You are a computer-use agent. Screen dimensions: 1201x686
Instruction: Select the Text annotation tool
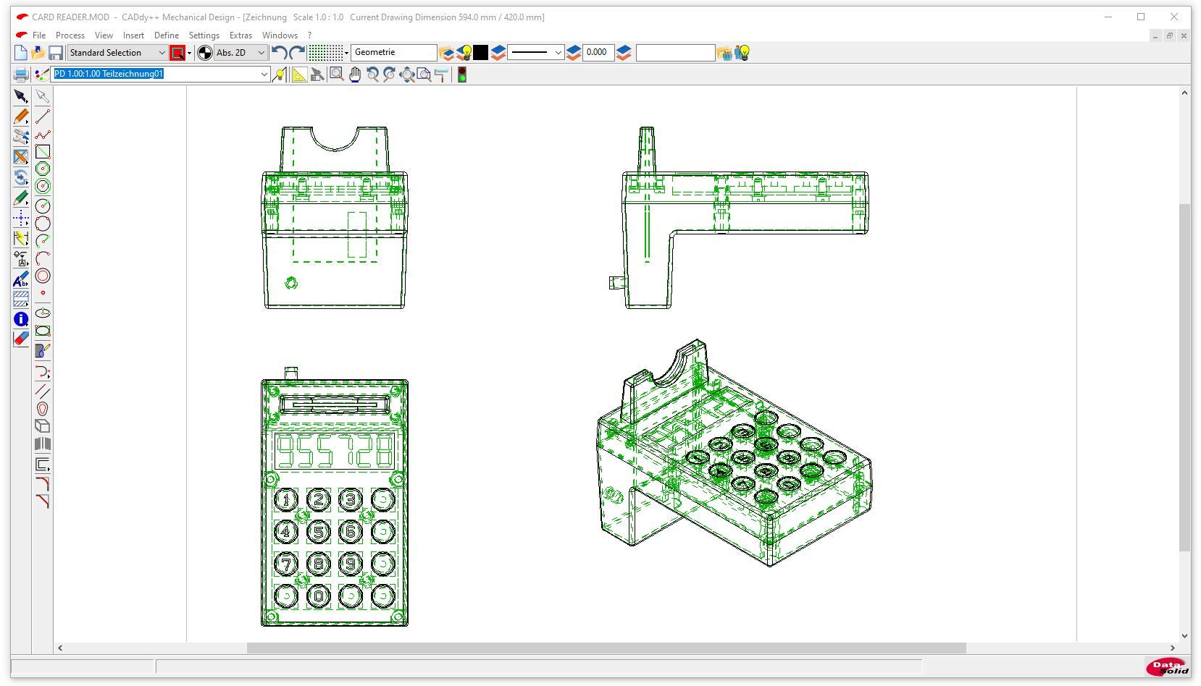[x=21, y=279]
